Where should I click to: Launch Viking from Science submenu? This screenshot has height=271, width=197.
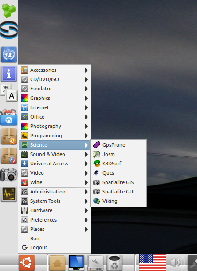(118, 201)
